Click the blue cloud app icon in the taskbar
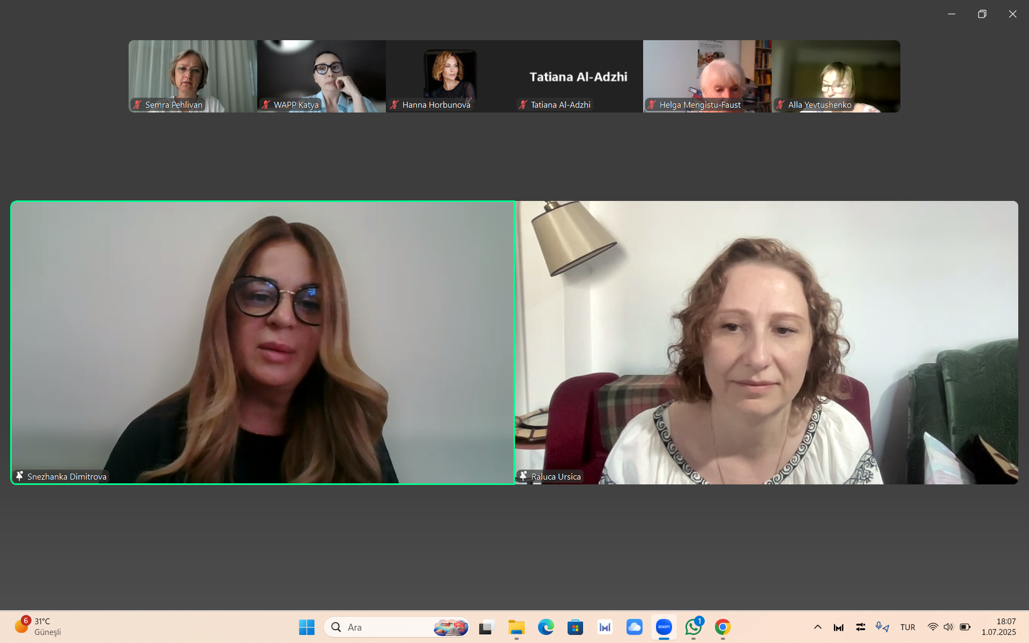Viewport: 1029px width, 643px height. 634,627
